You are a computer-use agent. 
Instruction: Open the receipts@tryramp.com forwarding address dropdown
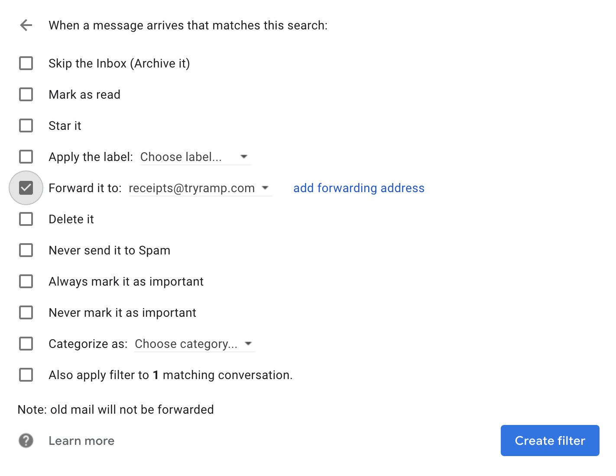(x=200, y=188)
